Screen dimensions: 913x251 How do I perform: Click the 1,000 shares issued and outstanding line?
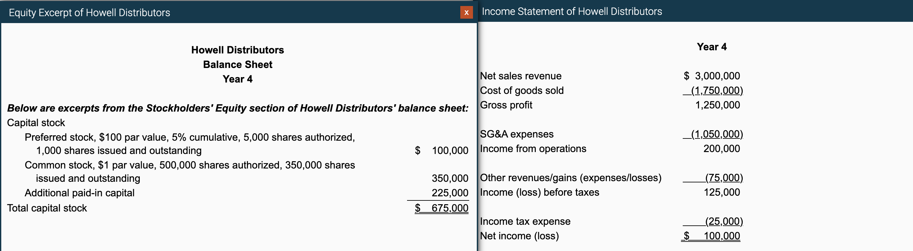coord(119,150)
